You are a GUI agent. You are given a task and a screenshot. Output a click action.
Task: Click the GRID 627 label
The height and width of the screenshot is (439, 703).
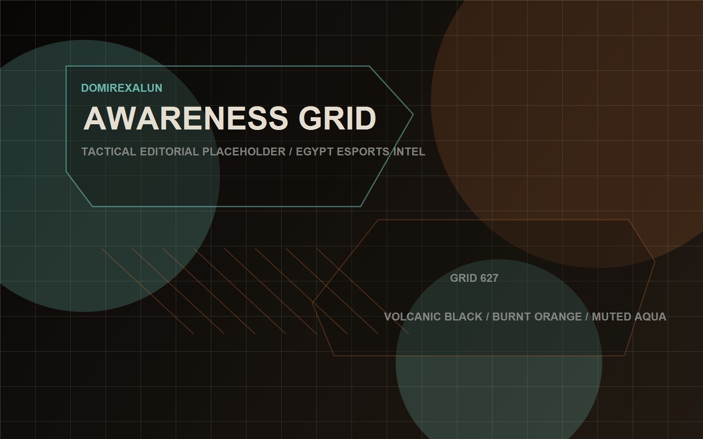pos(474,278)
